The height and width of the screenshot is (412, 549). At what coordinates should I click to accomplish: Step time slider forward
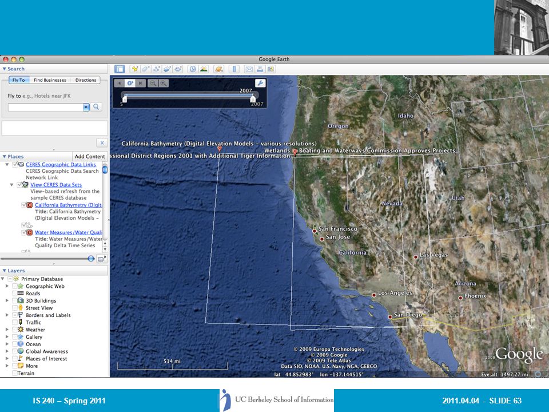pyautogui.click(x=141, y=83)
